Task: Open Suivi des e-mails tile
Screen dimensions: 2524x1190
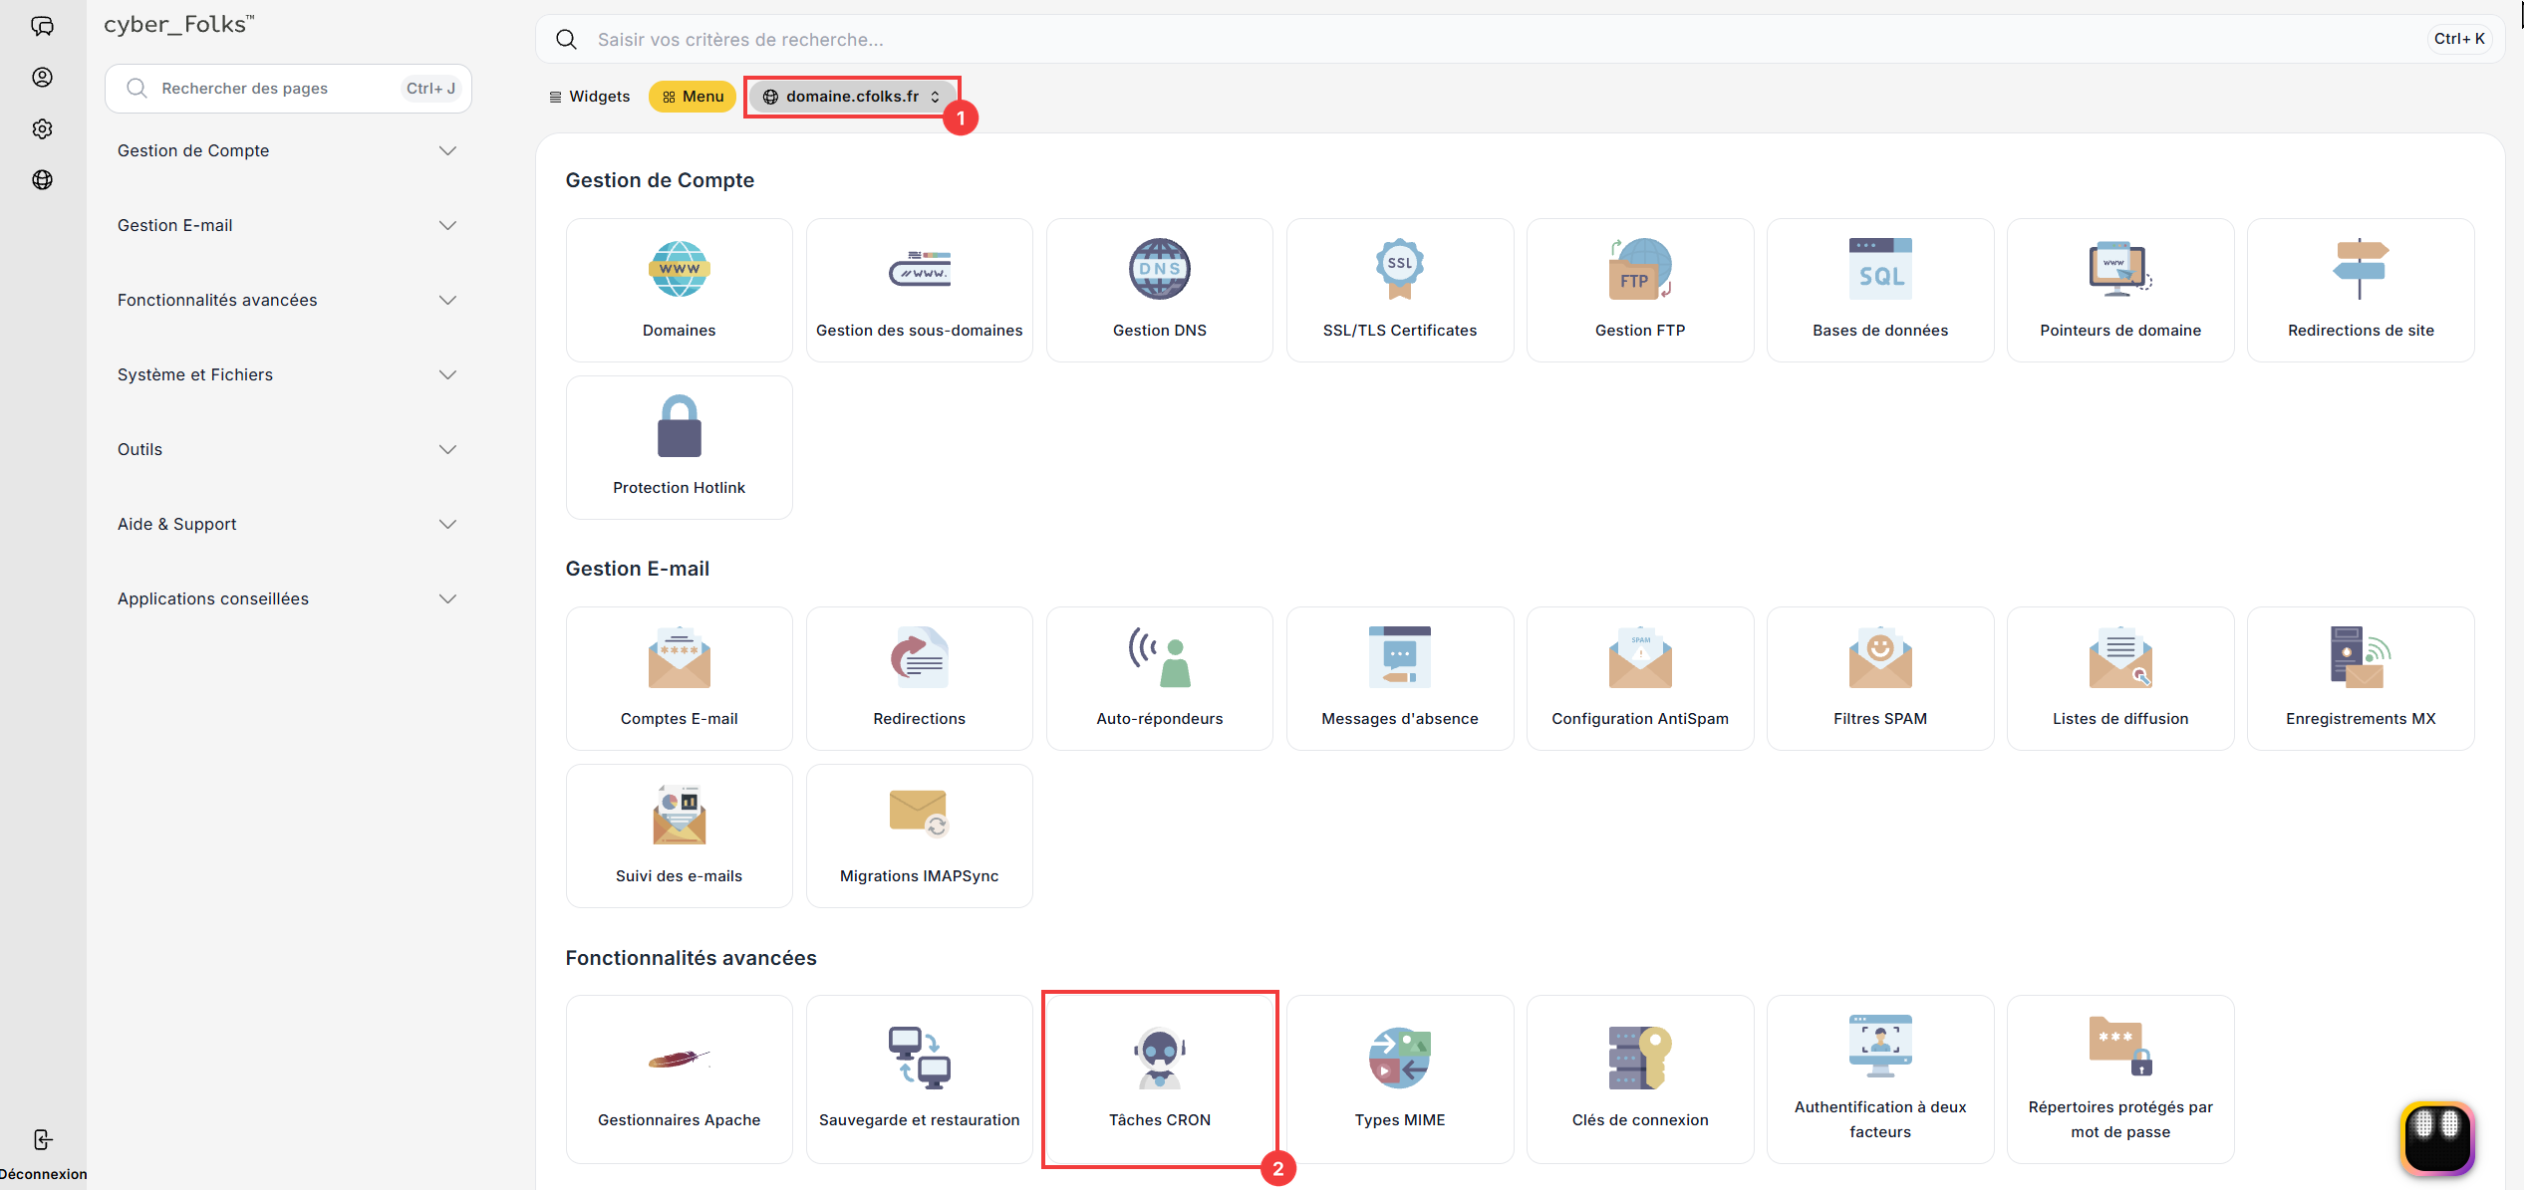Action: 679,835
